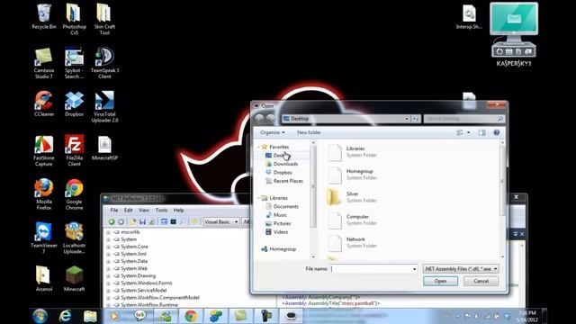
Task: Click the Search Desktop box
Action: [x=464, y=119]
